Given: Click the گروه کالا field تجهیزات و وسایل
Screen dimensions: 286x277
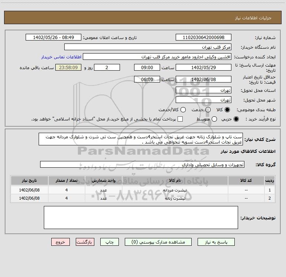Looking at the screenshot, I should pyautogui.click(x=142, y=164).
